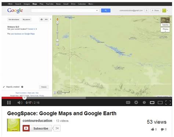The width and height of the screenshot is (174, 137).
Task: Open the notifications counter box showing 0
Action: (x=146, y=11)
